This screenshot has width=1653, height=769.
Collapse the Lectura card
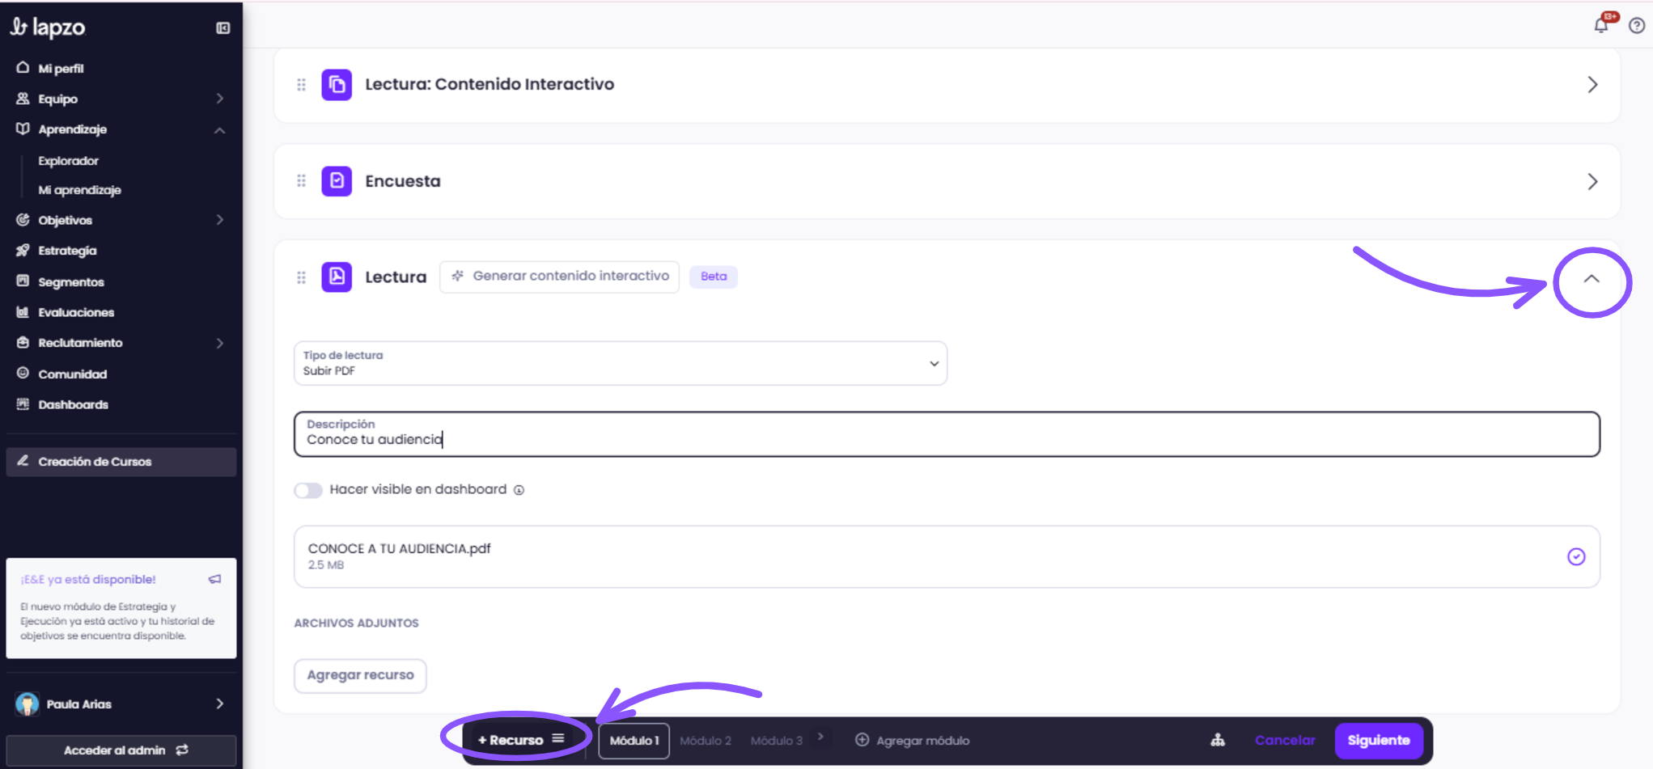[1592, 279]
